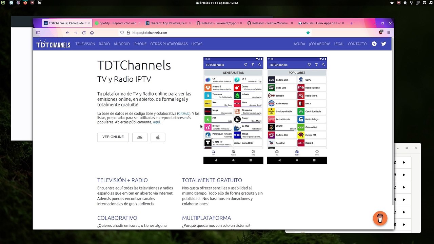
Task: Open the RADIO menu item
Action: [x=104, y=44]
